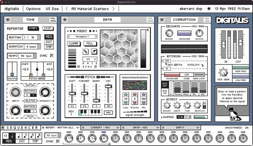Viewport: 253px width, 146px height.
Task: Switch dynamics to DYN ON
Action: (165, 92)
